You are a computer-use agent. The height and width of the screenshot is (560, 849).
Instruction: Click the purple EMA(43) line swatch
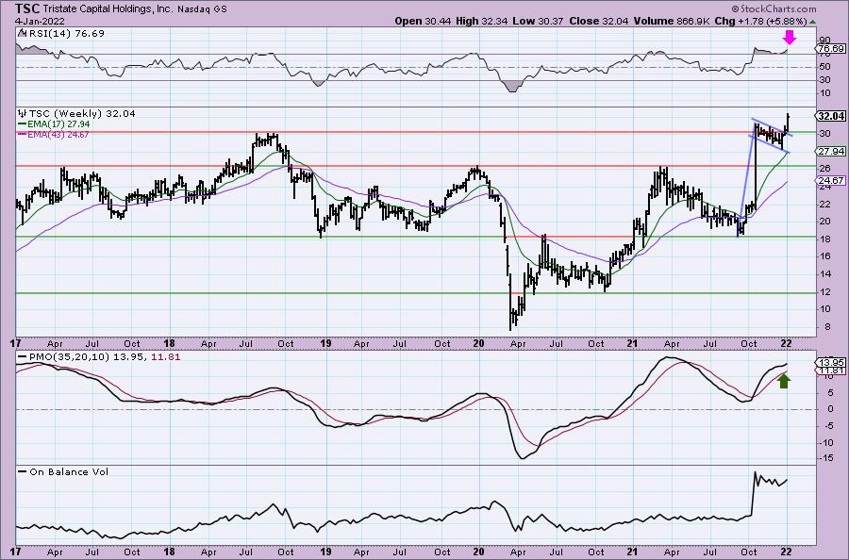click(23, 134)
